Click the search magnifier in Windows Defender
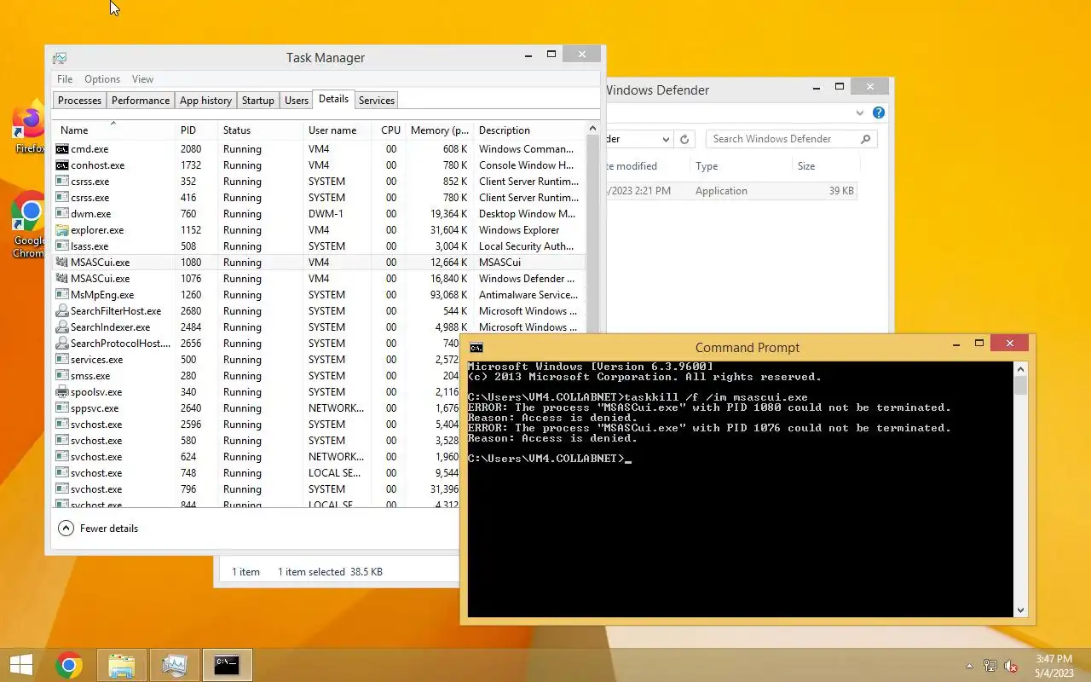1091x682 pixels. [866, 139]
